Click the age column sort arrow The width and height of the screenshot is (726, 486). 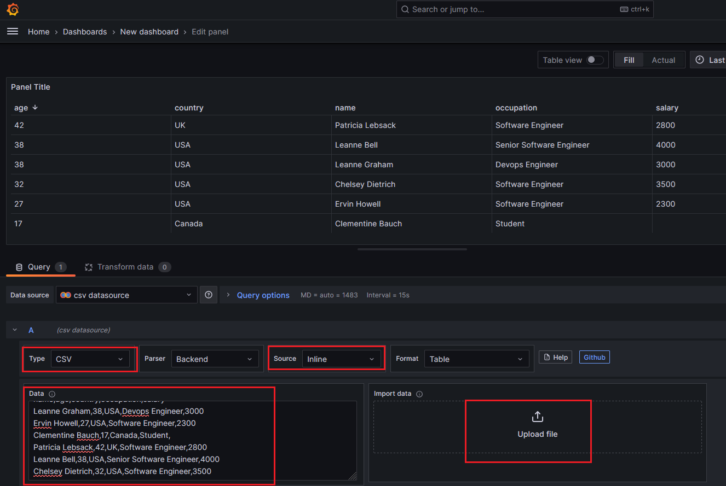pyautogui.click(x=35, y=107)
